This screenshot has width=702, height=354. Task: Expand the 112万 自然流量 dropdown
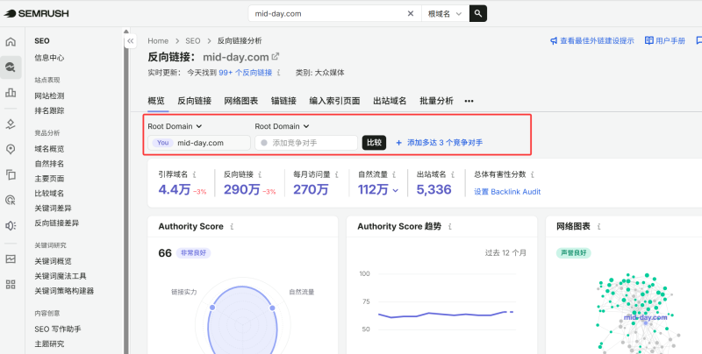[x=378, y=189]
